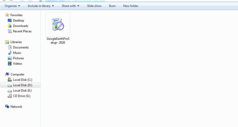The width and height of the screenshot is (238, 127).
Task: Click the CD Drive (G:) disc icon
Action: (10, 96)
